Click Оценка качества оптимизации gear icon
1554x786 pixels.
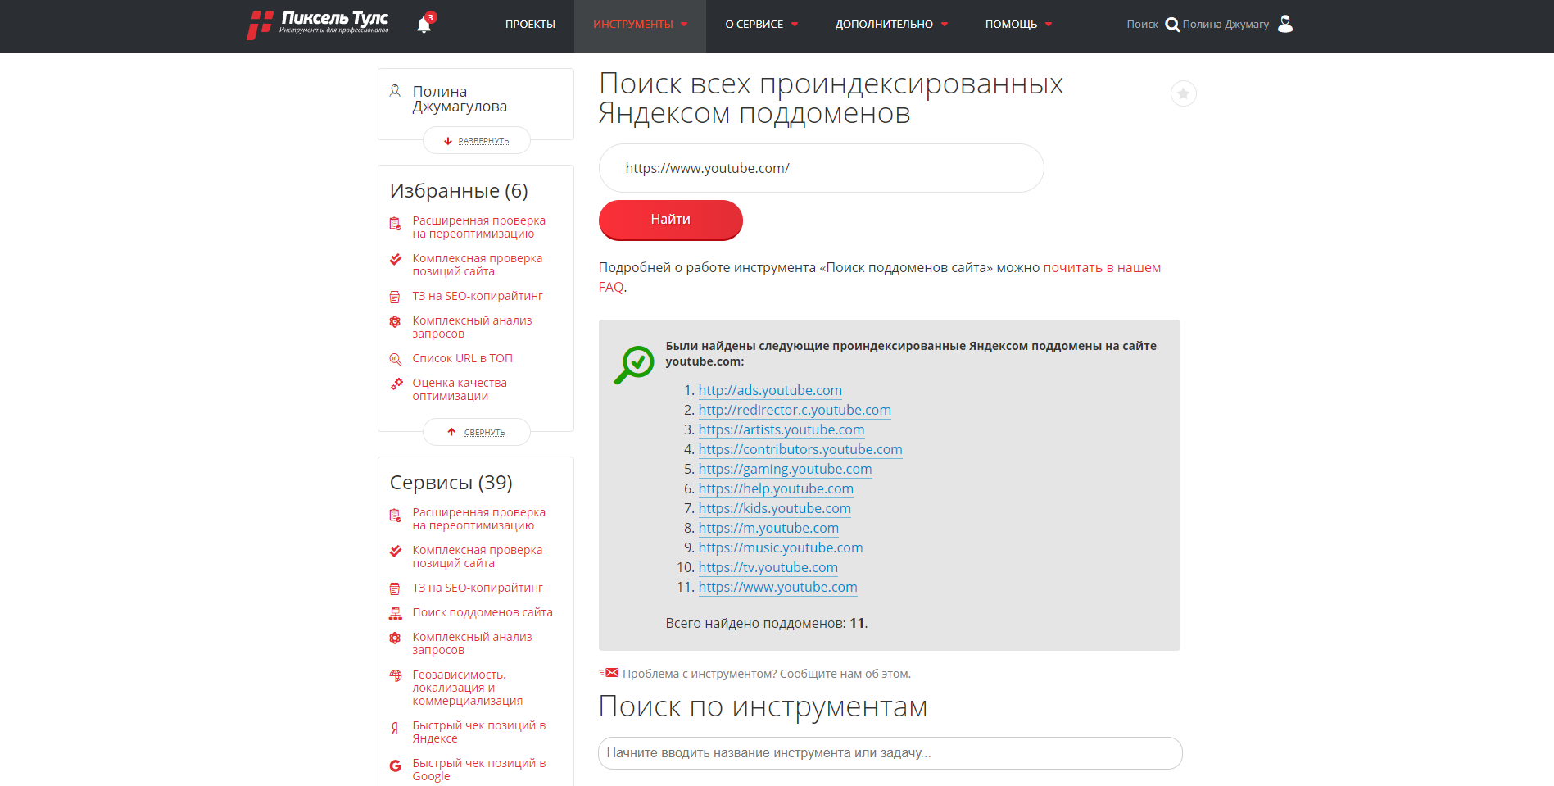point(396,384)
